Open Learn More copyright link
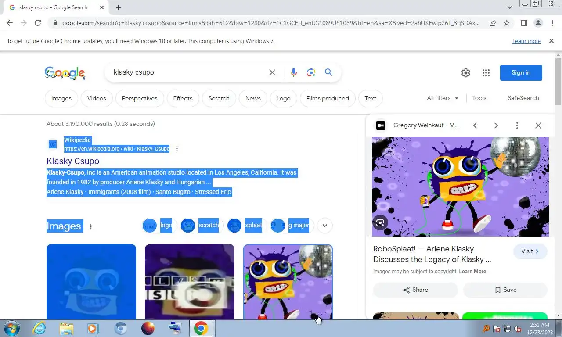The image size is (562, 337). pyautogui.click(x=472, y=272)
